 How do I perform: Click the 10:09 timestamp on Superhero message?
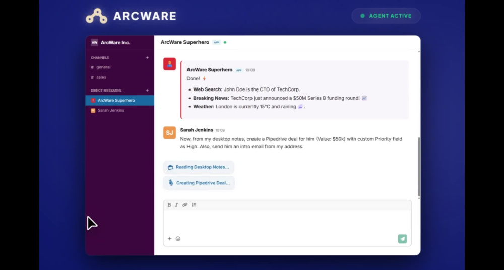tap(250, 70)
